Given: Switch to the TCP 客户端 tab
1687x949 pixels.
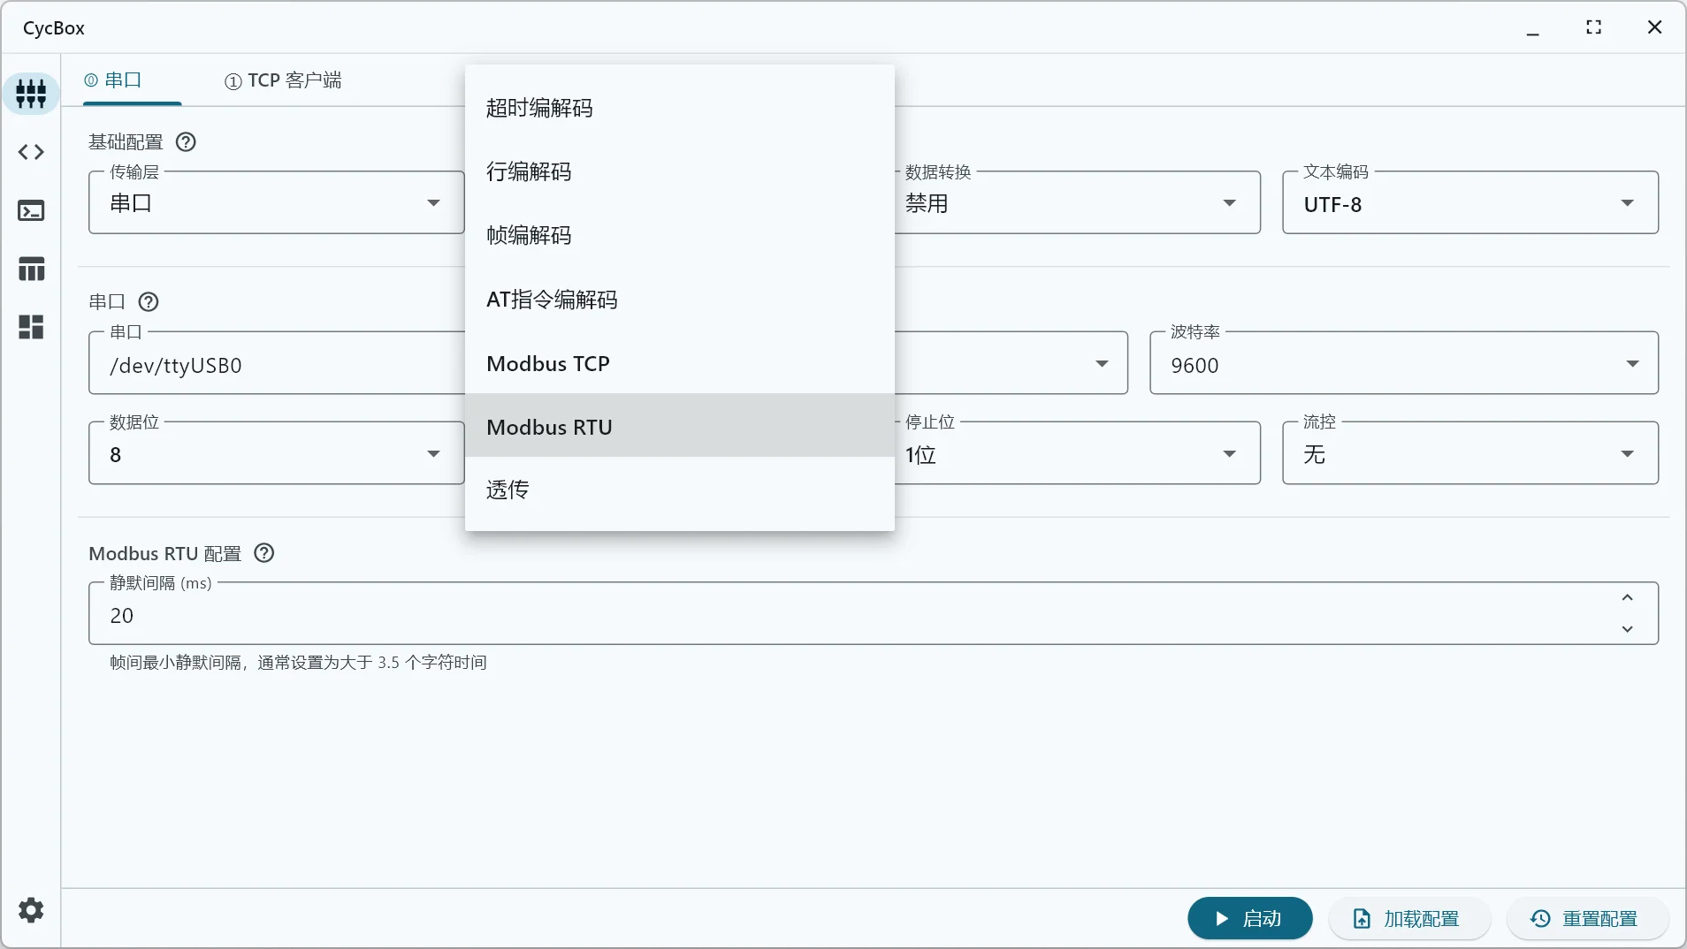Looking at the screenshot, I should pos(283,80).
